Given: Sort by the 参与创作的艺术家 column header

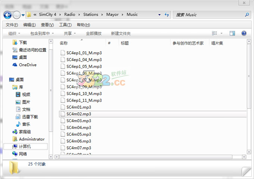Looking at the screenshot, I should point(188,43).
